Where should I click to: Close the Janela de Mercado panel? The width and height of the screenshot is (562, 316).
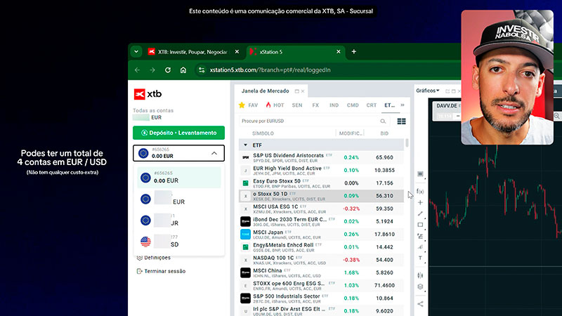point(303,91)
